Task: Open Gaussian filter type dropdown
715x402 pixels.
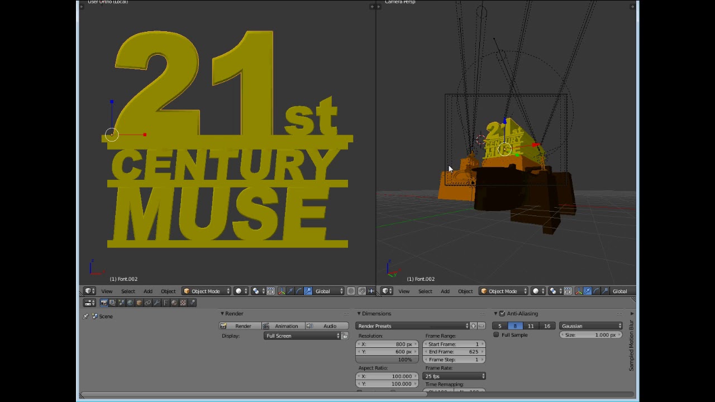Action: coord(591,326)
